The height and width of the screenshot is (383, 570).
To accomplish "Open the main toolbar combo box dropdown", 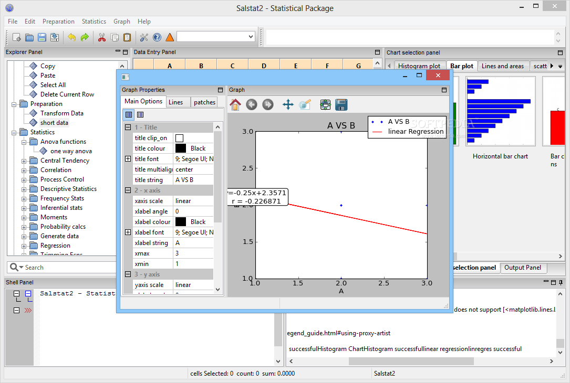I will [251, 37].
